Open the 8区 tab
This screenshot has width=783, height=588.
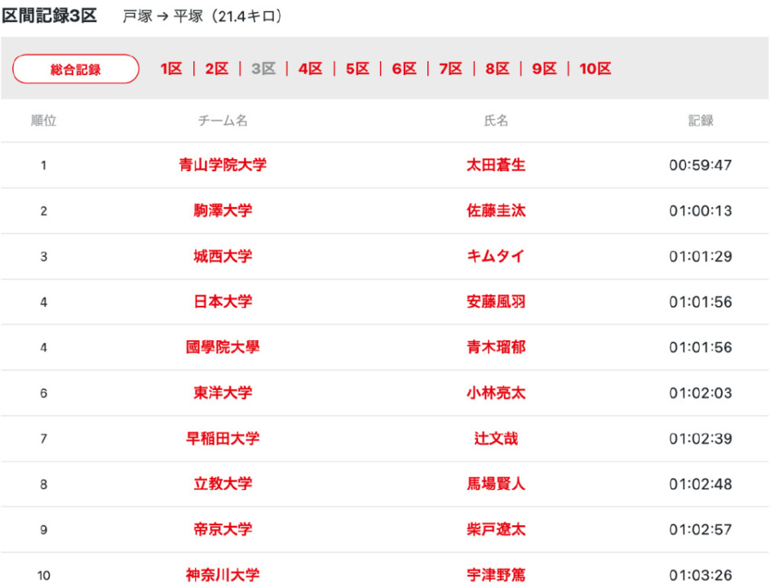[x=498, y=69]
